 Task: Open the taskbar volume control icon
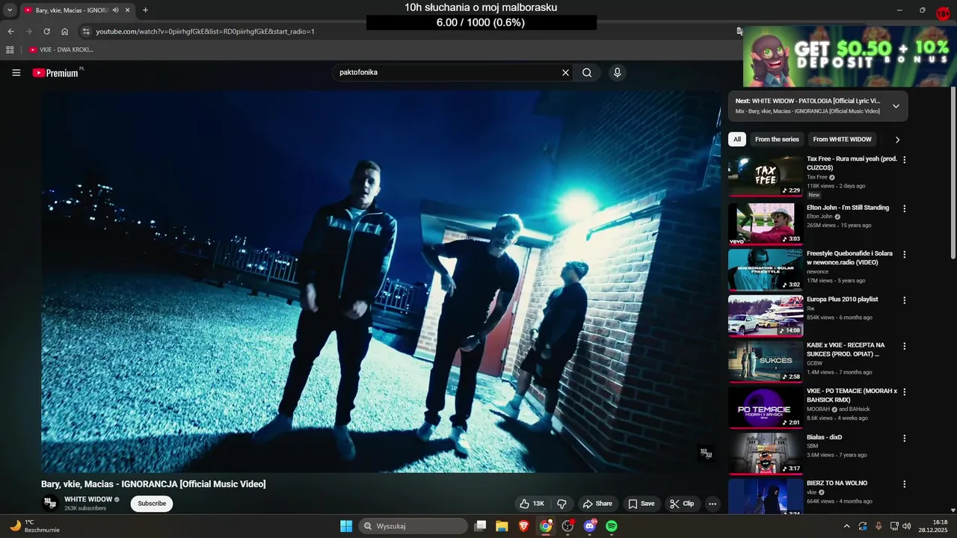coord(907,526)
